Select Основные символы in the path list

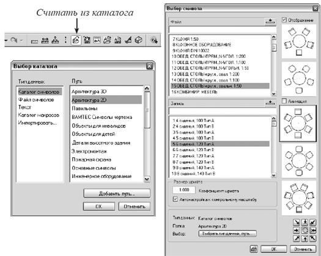point(94,168)
